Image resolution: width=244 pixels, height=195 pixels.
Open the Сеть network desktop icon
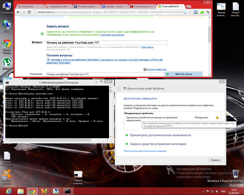click(x=7, y=26)
